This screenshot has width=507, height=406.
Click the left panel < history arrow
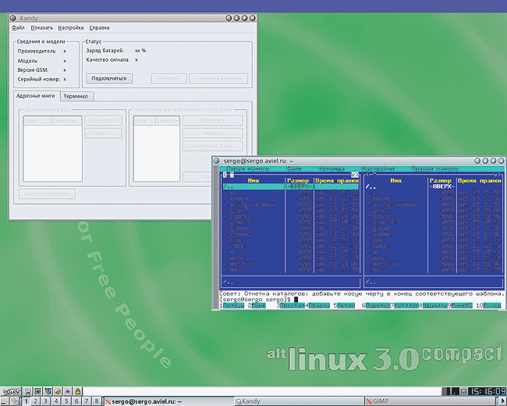click(225, 175)
